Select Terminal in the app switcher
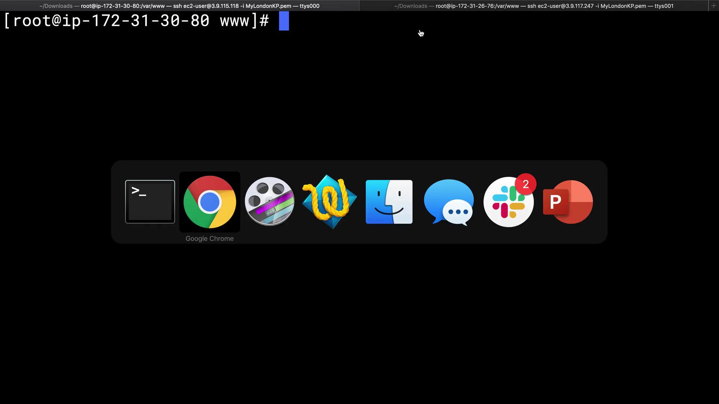The image size is (719, 404). tap(150, 202)
